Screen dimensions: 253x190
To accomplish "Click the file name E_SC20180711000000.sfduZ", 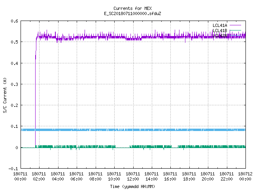I will pyautogui.click(x=132, y=13).
